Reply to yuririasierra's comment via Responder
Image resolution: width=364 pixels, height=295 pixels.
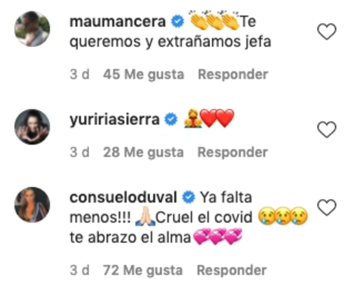(233, 153)
